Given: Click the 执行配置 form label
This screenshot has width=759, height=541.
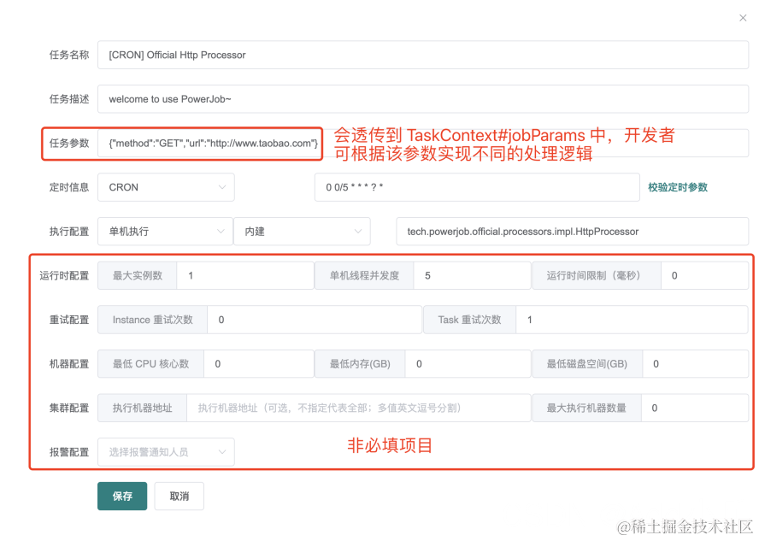Looking at the screenshot, I should coord(69,232).
